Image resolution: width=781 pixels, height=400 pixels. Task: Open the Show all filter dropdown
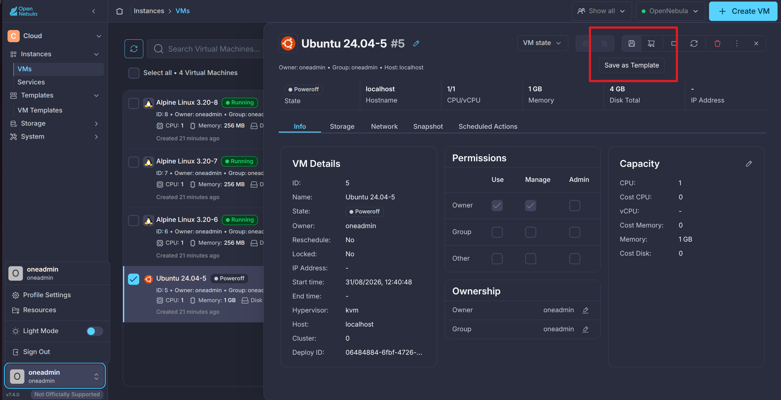coord(601,11)
